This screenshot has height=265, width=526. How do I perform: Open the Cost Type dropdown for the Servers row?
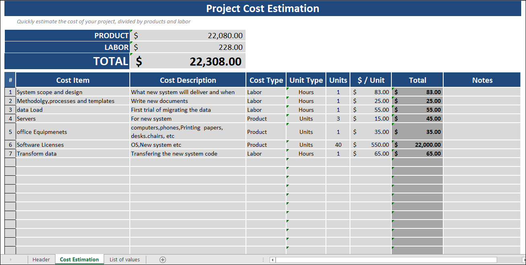(x=266, y=118)
